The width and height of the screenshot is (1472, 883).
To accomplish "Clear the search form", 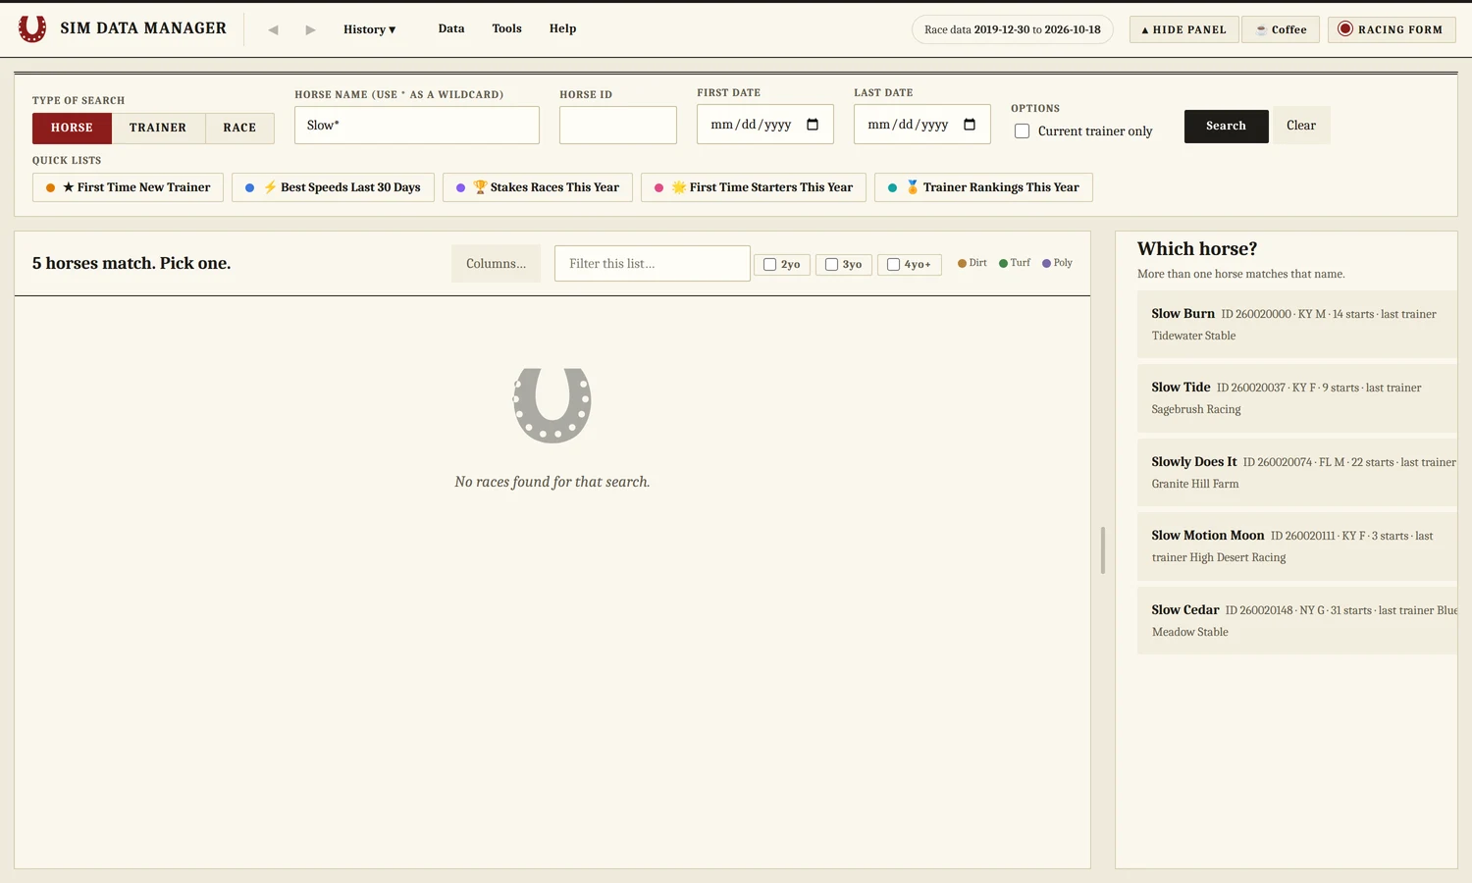I will point(1301,125).
